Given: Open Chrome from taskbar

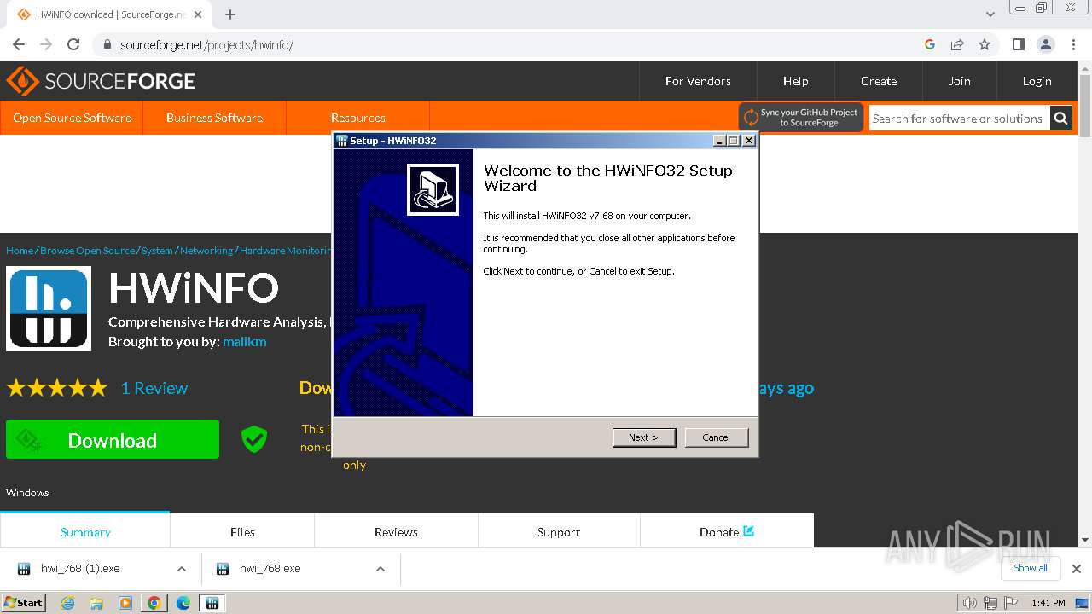Looking at the screenshot, I should point(154,603).
